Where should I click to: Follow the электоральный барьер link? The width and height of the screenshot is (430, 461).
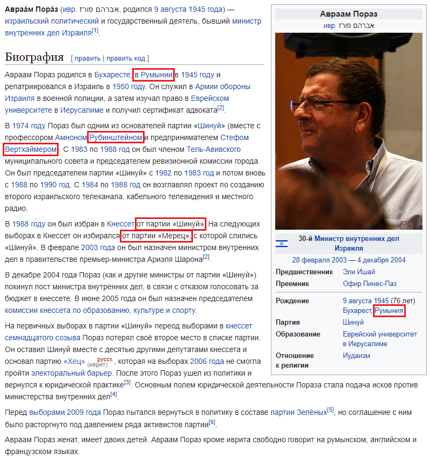pos(71,373)
